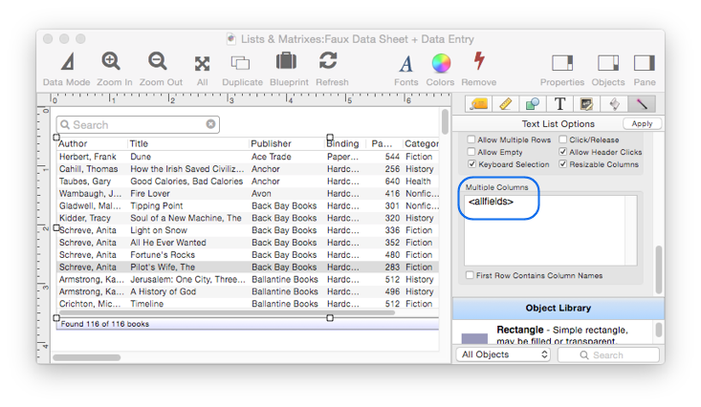The image size is (701, 407).
Task: Select Good Calories, Bad Calories row
Action: [248, 182]
